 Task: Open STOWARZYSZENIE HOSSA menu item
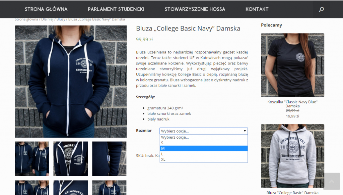pyautogui.click(x=195, y=9)
